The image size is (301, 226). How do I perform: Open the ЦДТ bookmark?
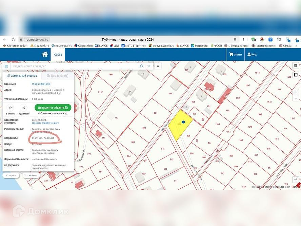(115, 46)
